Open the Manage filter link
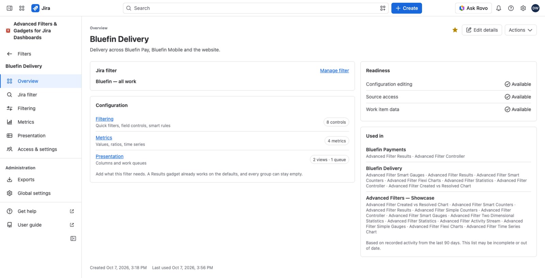 (334, 71)
